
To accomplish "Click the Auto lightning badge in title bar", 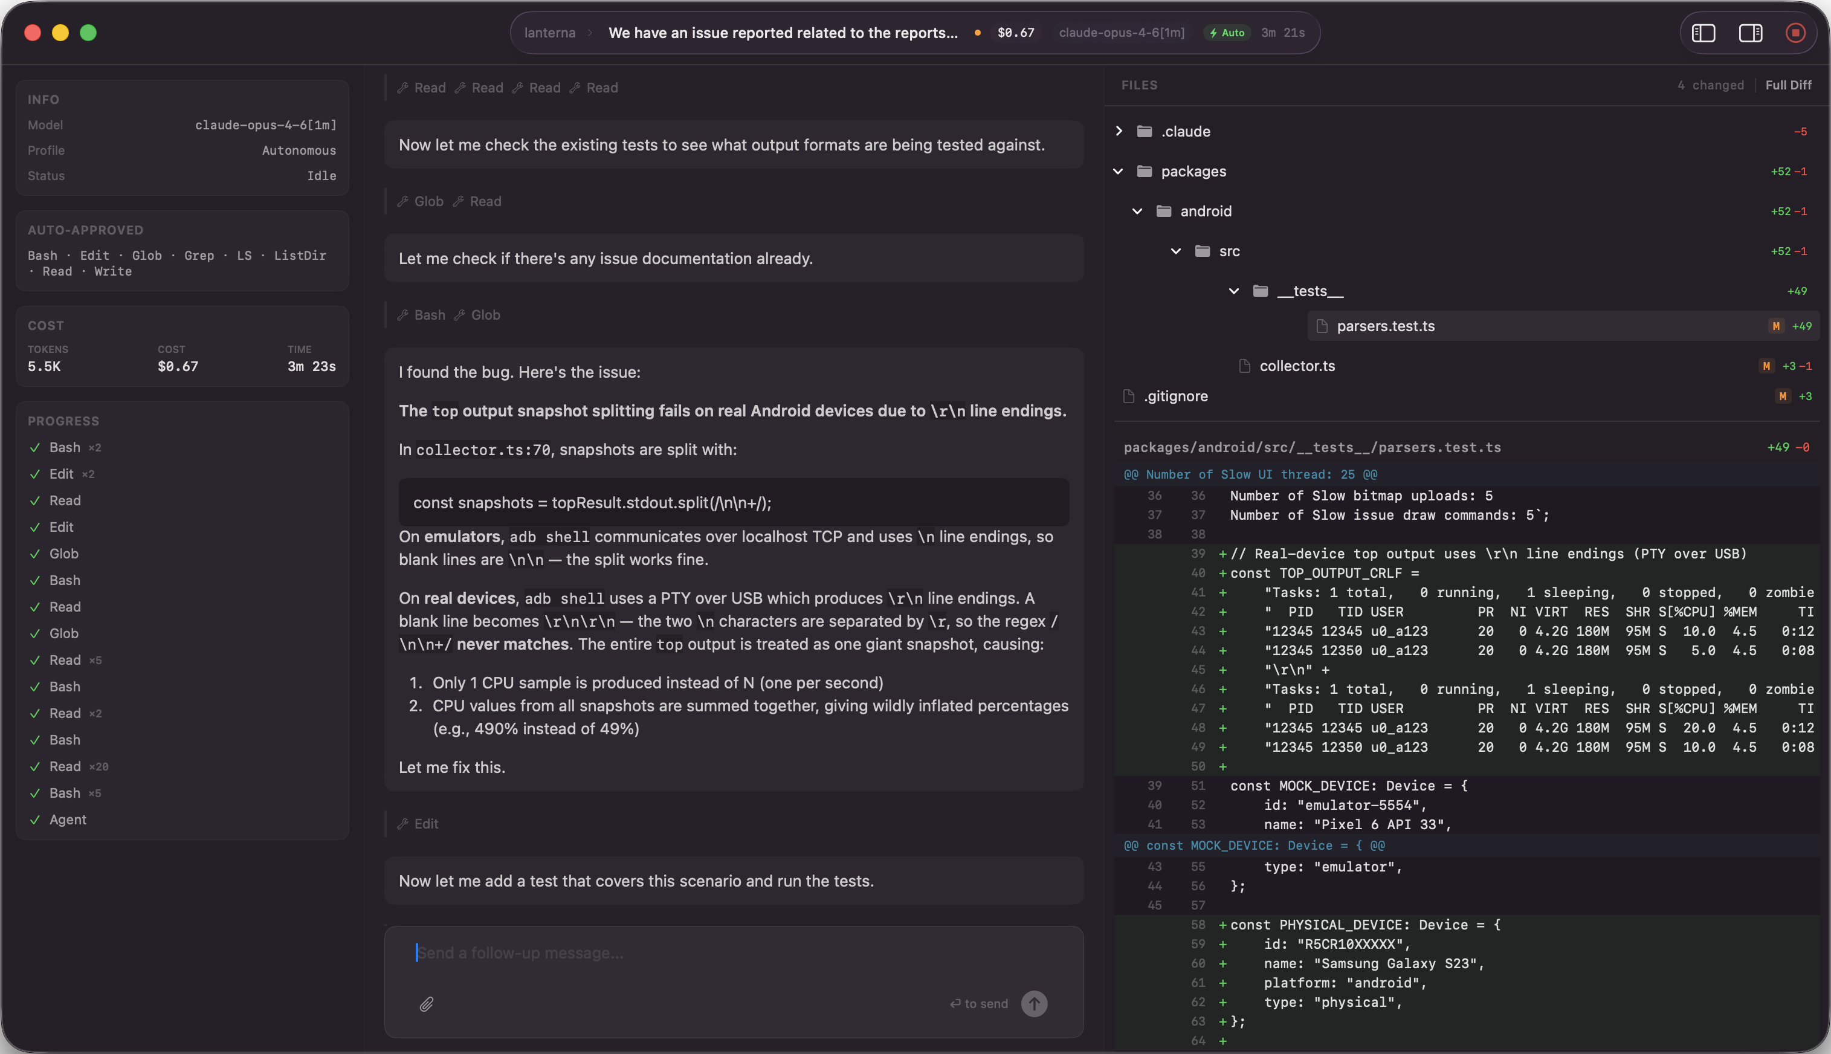I will click(x=1227, y=33).
